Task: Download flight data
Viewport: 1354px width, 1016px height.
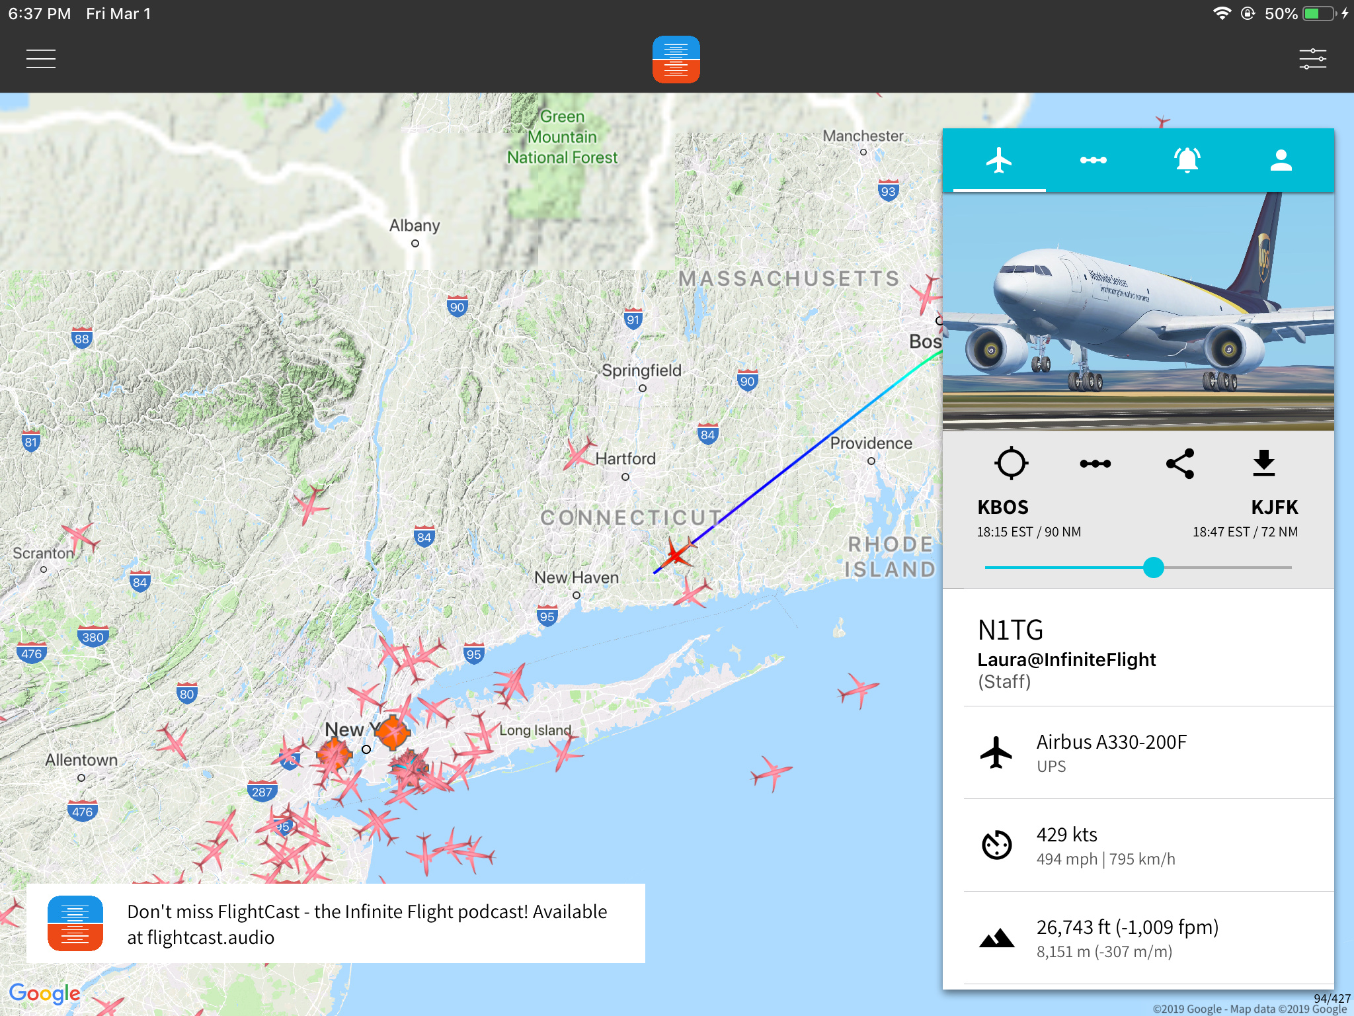Action: (1263, 463)
